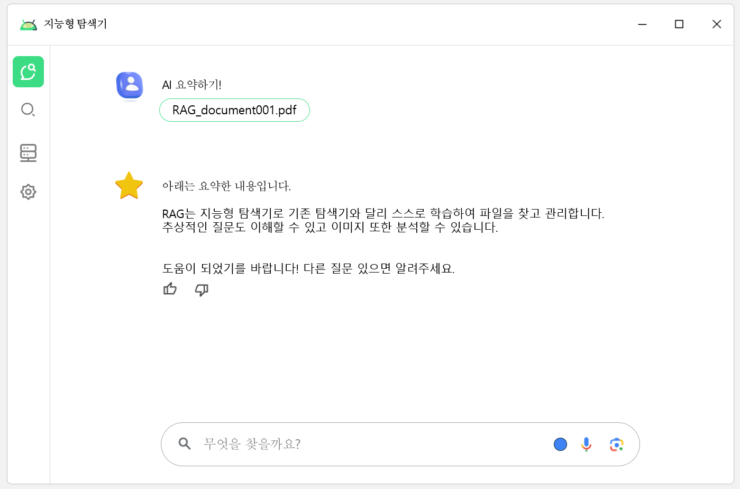Viewport: 740px width, 489px height.
Task: Open the AI chat sidebar tab
Action: point(28,71)
